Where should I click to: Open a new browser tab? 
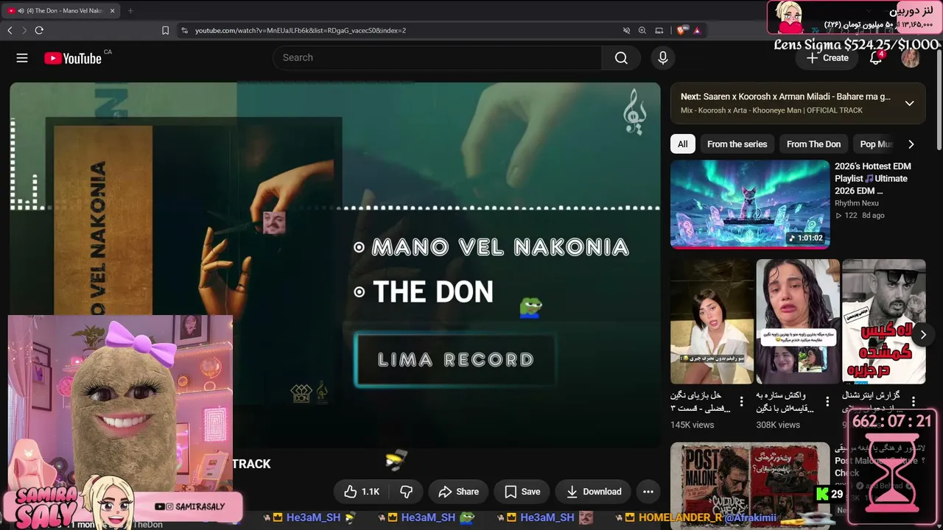point(130,10)
